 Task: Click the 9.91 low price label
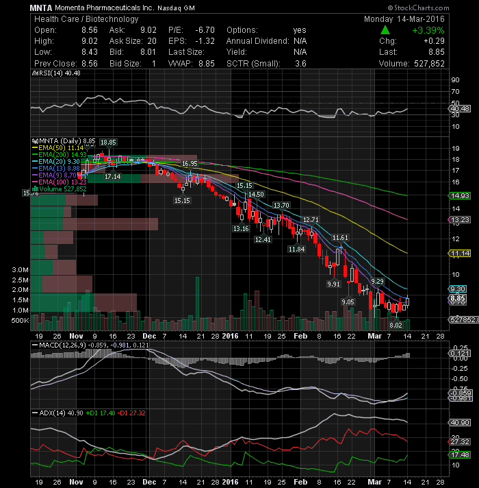coord(334,284)
